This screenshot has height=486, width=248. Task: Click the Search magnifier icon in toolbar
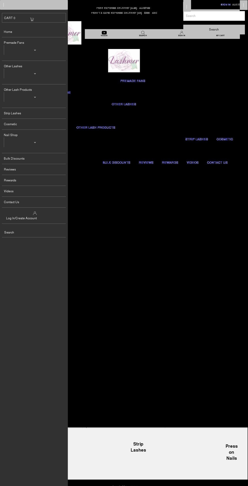[x=143, y=33]
